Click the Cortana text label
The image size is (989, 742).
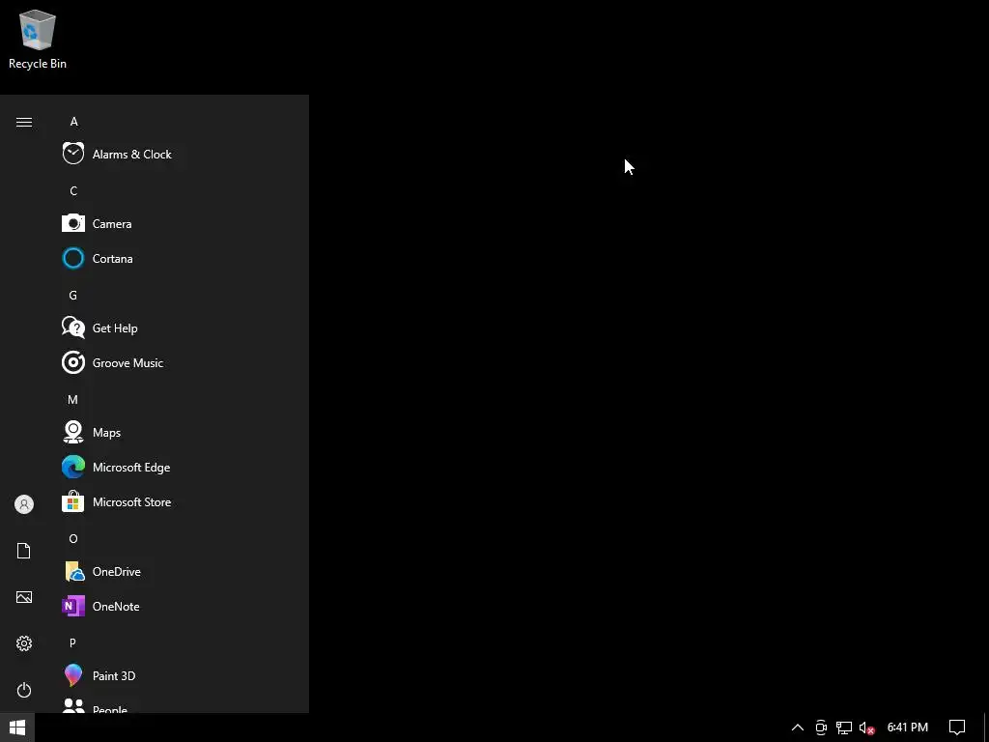pos(112,259)
